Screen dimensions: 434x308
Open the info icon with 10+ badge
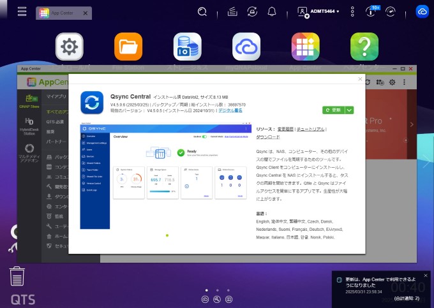coord(371,11)
